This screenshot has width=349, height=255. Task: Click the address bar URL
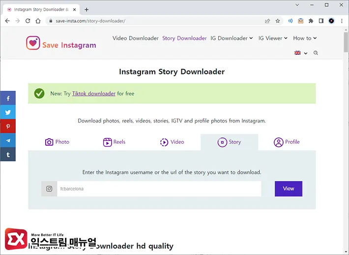(x=90, y=21)
